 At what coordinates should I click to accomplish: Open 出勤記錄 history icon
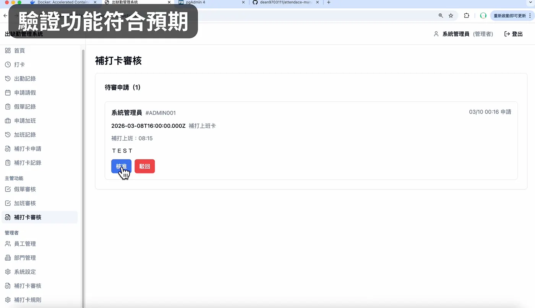click(x=8, y=79)
